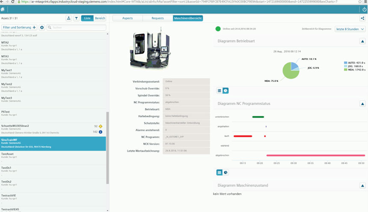Click the asset list scrollbar thumb
368x212 pixels.
[107, 148]
